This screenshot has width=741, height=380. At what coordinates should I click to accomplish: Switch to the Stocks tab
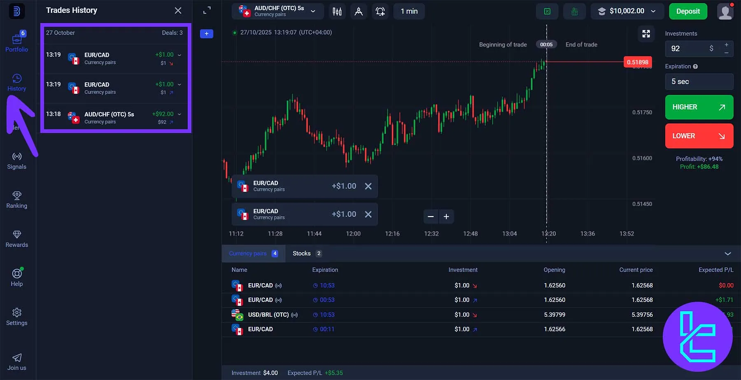point(302,254)
